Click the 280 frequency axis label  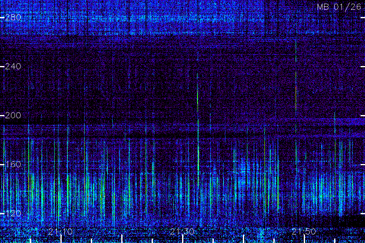tap(13, 17)
